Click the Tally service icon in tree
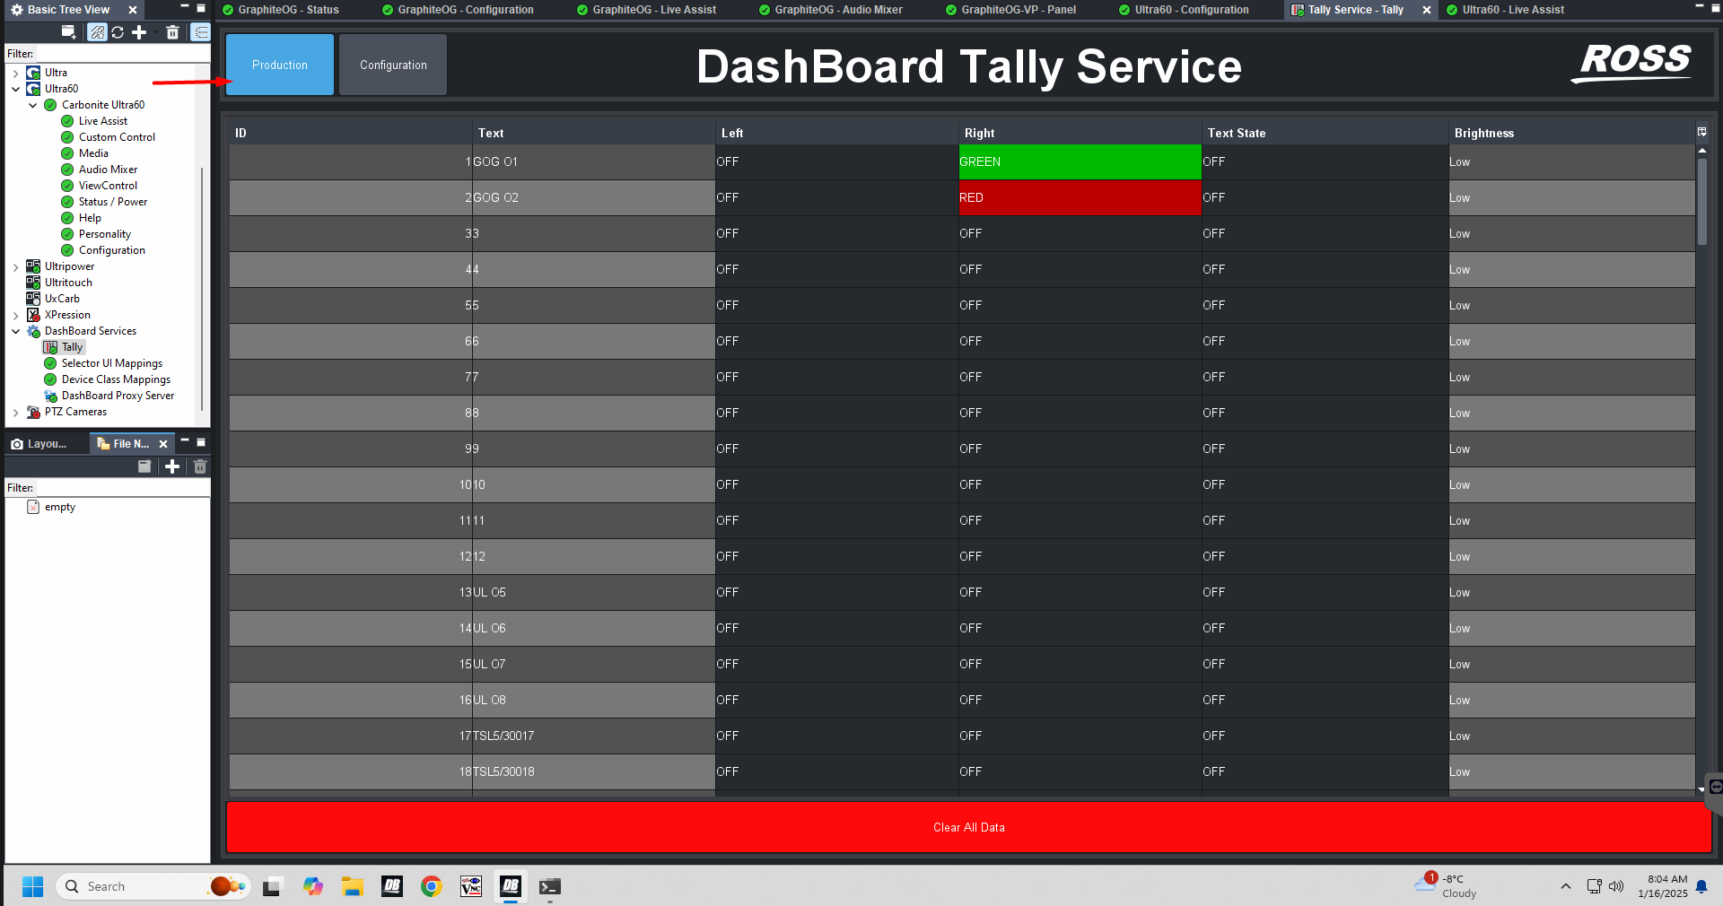The image size is (1723, 906). click(x=50, y=347)
